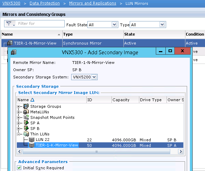The width and height of the screenshot is (205, 171).
Task: Sort LUN list by Capacity header
Action: pos(125,100)
